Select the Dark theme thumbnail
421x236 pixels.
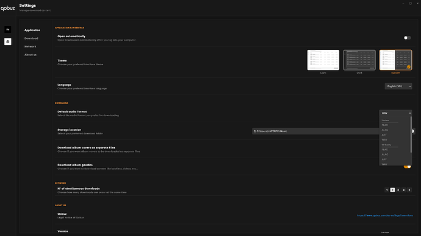pos(359,60)
